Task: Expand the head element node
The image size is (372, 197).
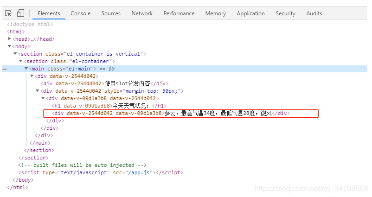Action: (x=9, y=38)
